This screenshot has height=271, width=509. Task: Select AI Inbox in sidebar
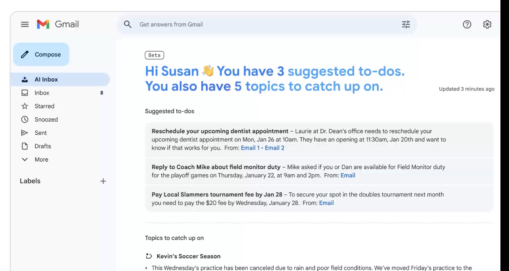[x=60, y=80]
